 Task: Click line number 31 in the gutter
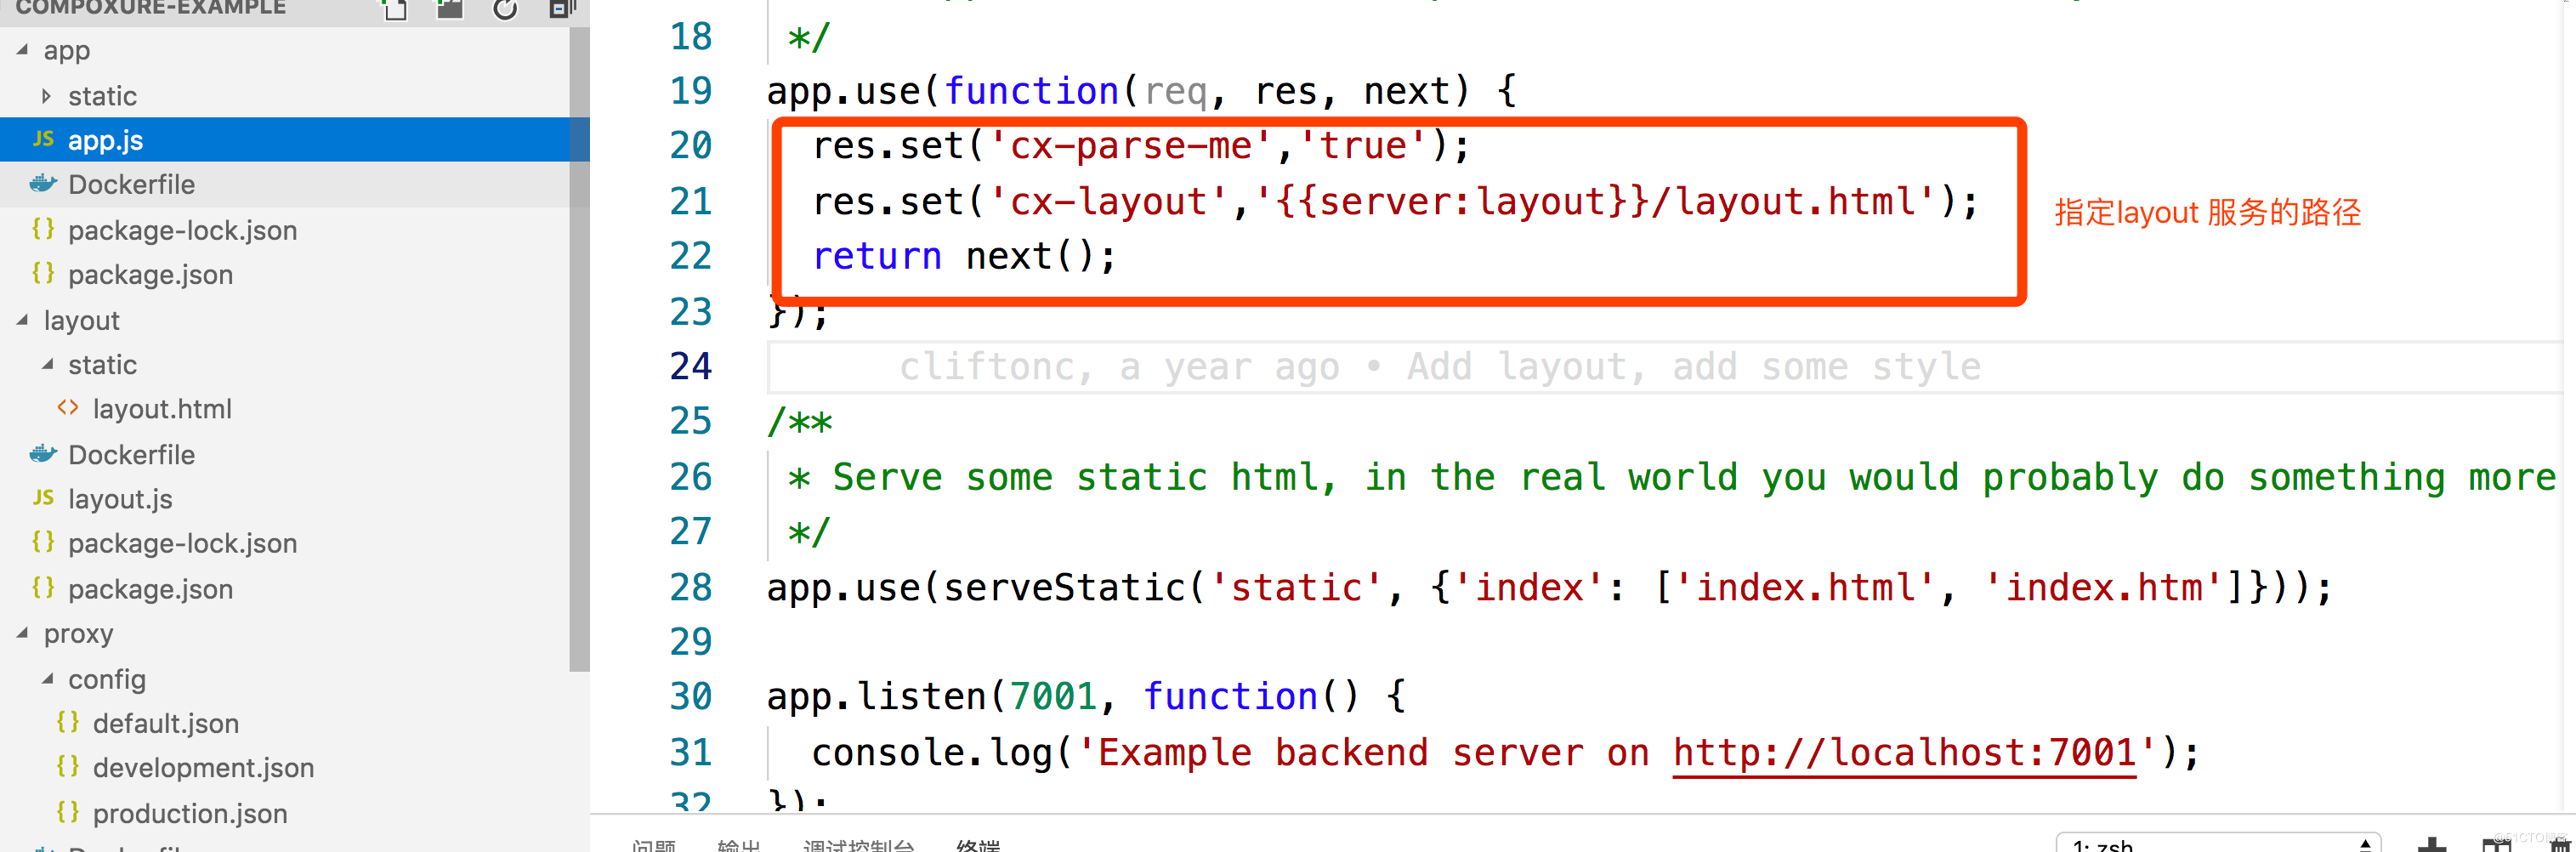point(691,753)
